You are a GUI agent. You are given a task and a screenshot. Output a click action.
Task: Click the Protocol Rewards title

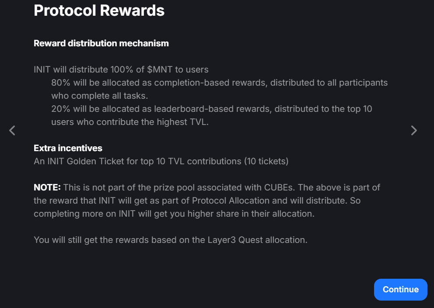pos(99,10)
